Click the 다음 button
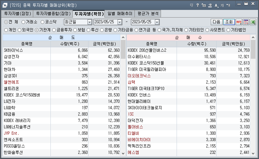The width and height of the screenshot is (259, 159). (x=217, y=22)
